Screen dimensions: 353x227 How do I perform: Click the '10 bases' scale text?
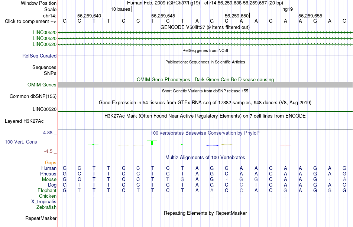pos(120,9)
